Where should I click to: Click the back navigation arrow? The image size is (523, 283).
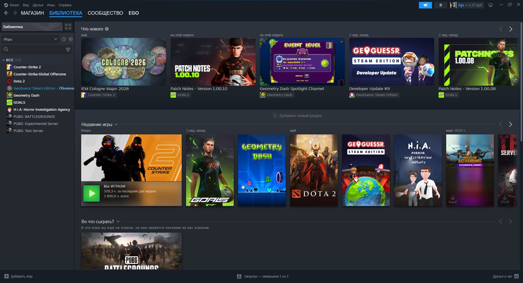click(6, 13)
